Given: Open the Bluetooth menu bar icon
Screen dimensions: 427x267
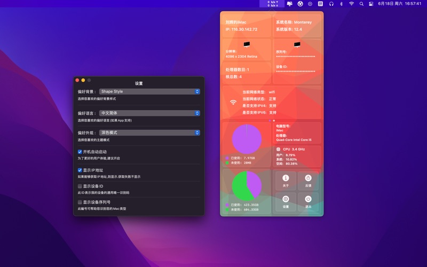Looking at the screenshot, I should 341,4.
